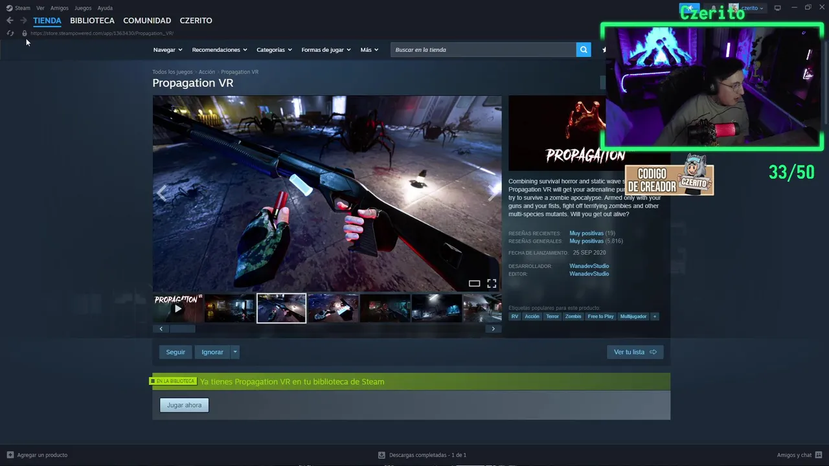Enter fullscreen on the media viewer
The width and height of the screenshot is (829, 466).
(492, 283)
